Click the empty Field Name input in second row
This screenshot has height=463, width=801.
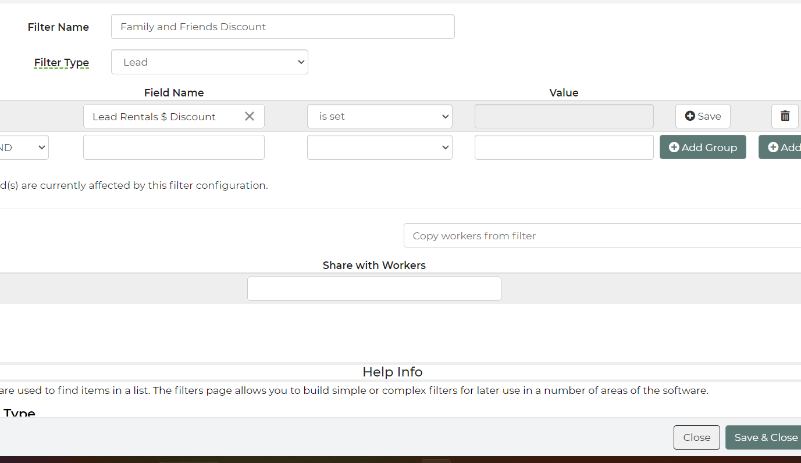pyautogui.click(x=173, y=148)
